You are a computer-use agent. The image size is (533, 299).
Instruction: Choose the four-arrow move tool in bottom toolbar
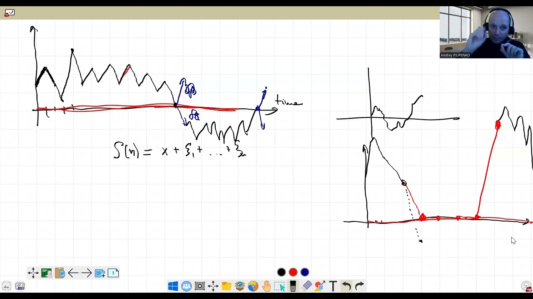(213, 286)
